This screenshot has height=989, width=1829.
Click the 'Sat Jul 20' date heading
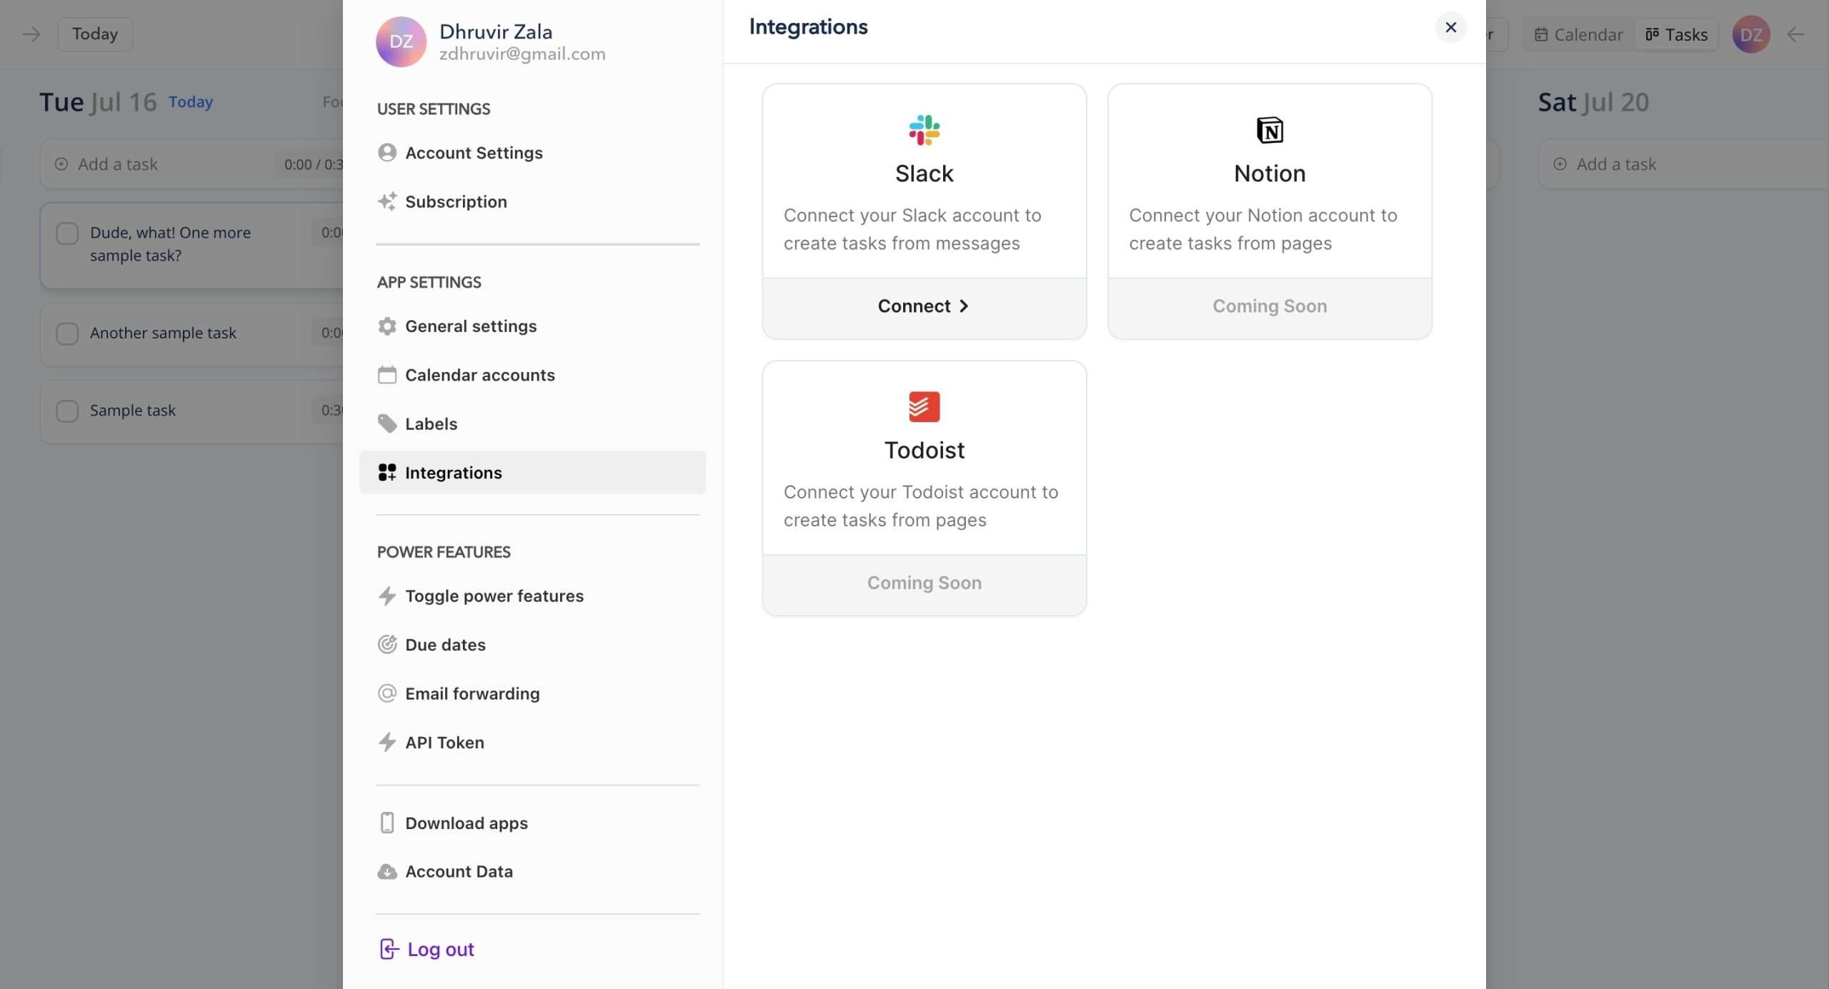point(1593,102)
